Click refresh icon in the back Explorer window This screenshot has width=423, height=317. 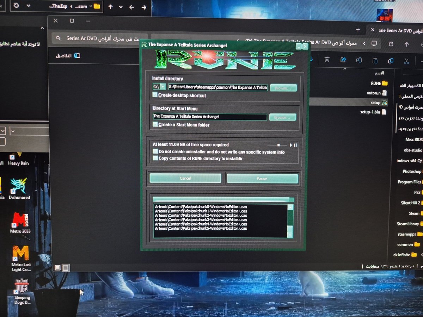point(17,6)
